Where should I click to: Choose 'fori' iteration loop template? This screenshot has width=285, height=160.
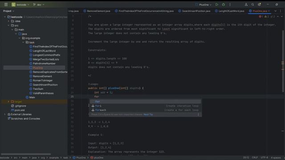146,106
